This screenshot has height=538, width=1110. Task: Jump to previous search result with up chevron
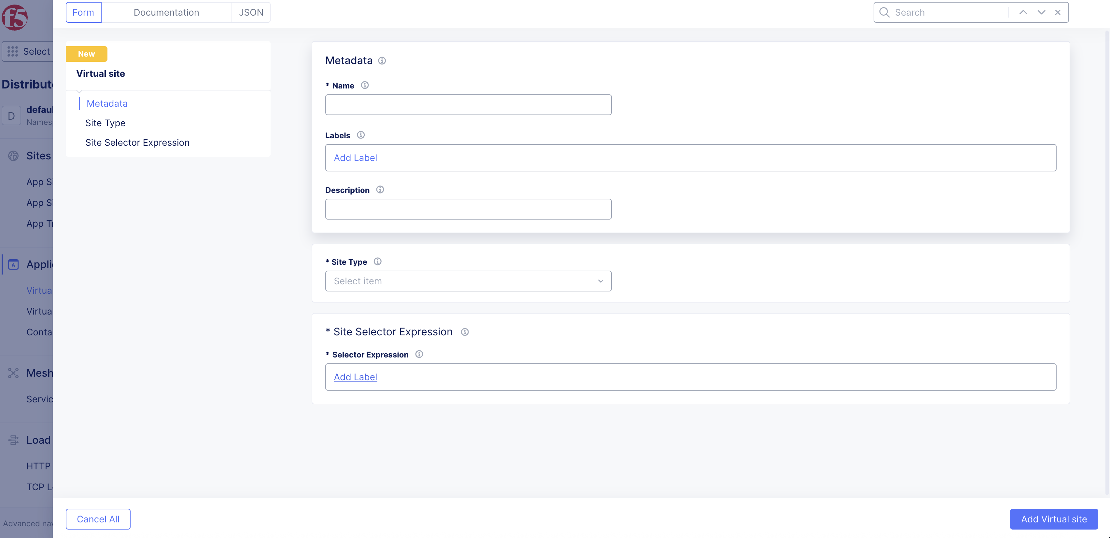[x=1023, y=12]
